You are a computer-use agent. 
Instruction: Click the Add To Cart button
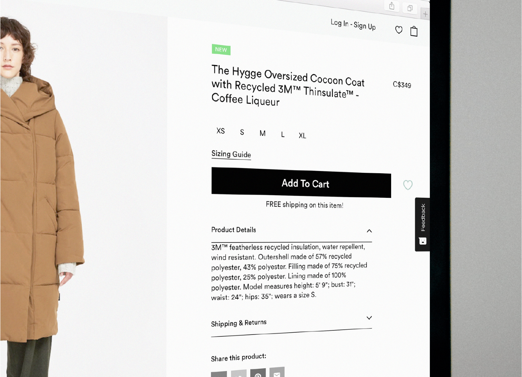pos(301,183)
